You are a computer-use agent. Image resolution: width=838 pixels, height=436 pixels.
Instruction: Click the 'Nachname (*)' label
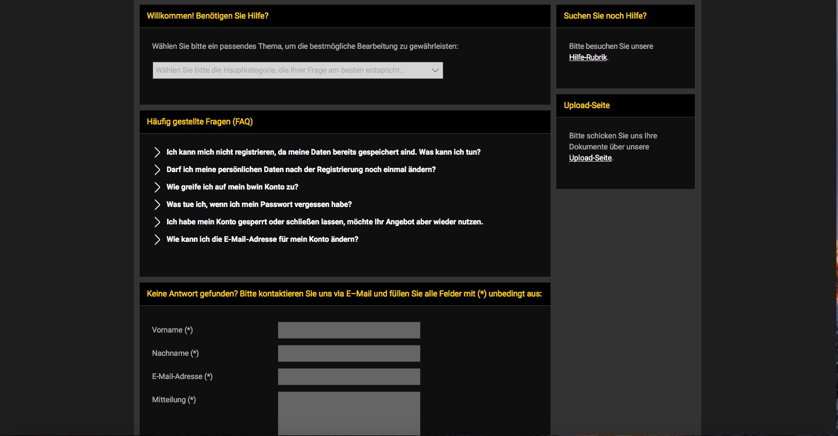(175, 353)
